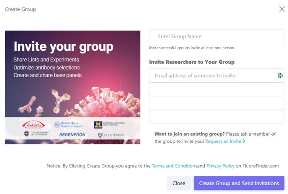Open the Terms and Conditions link
This screenshot has width=288, height=194.
[x=175, y=166]
